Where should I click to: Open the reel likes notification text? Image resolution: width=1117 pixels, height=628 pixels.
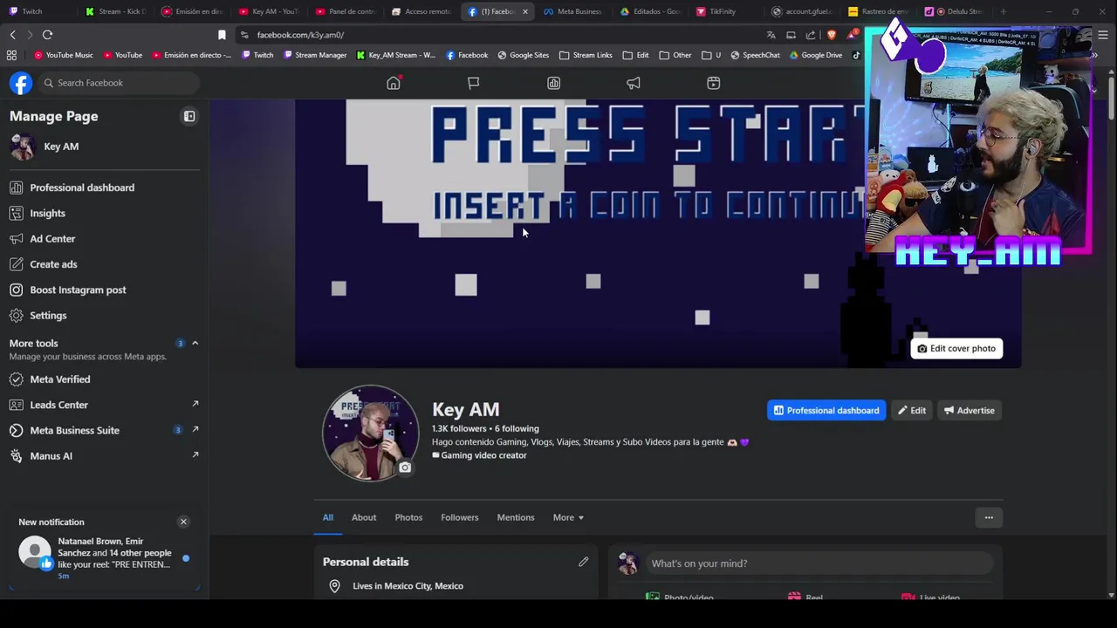point(114,553)
